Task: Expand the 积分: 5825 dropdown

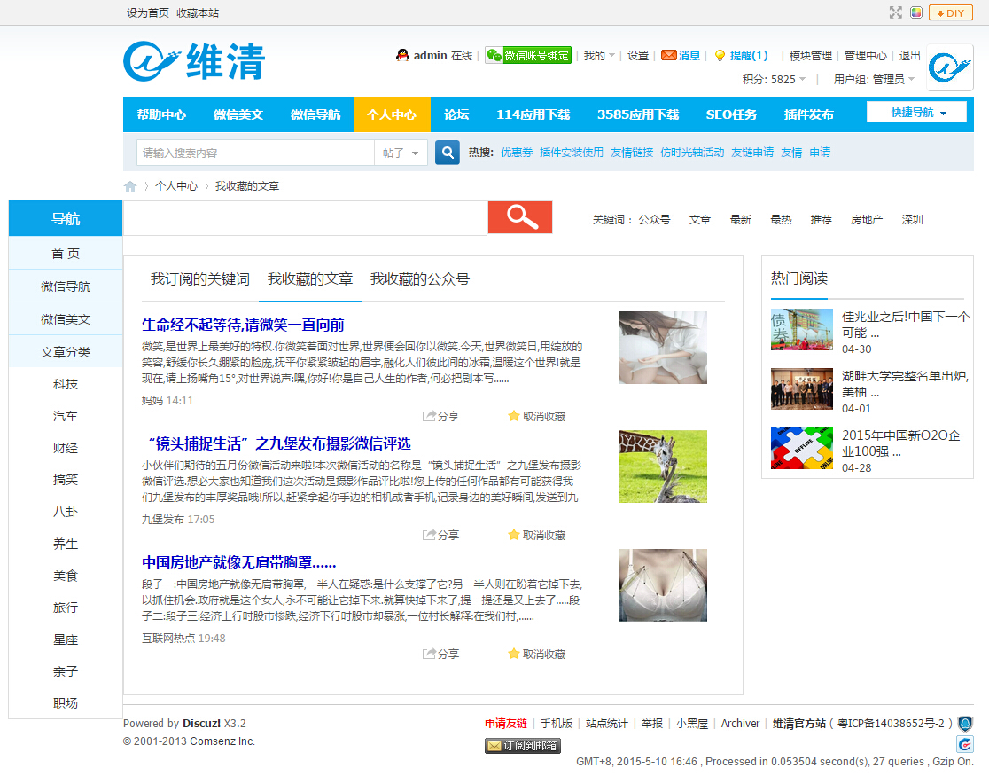Action: click(x=774, y=80)
